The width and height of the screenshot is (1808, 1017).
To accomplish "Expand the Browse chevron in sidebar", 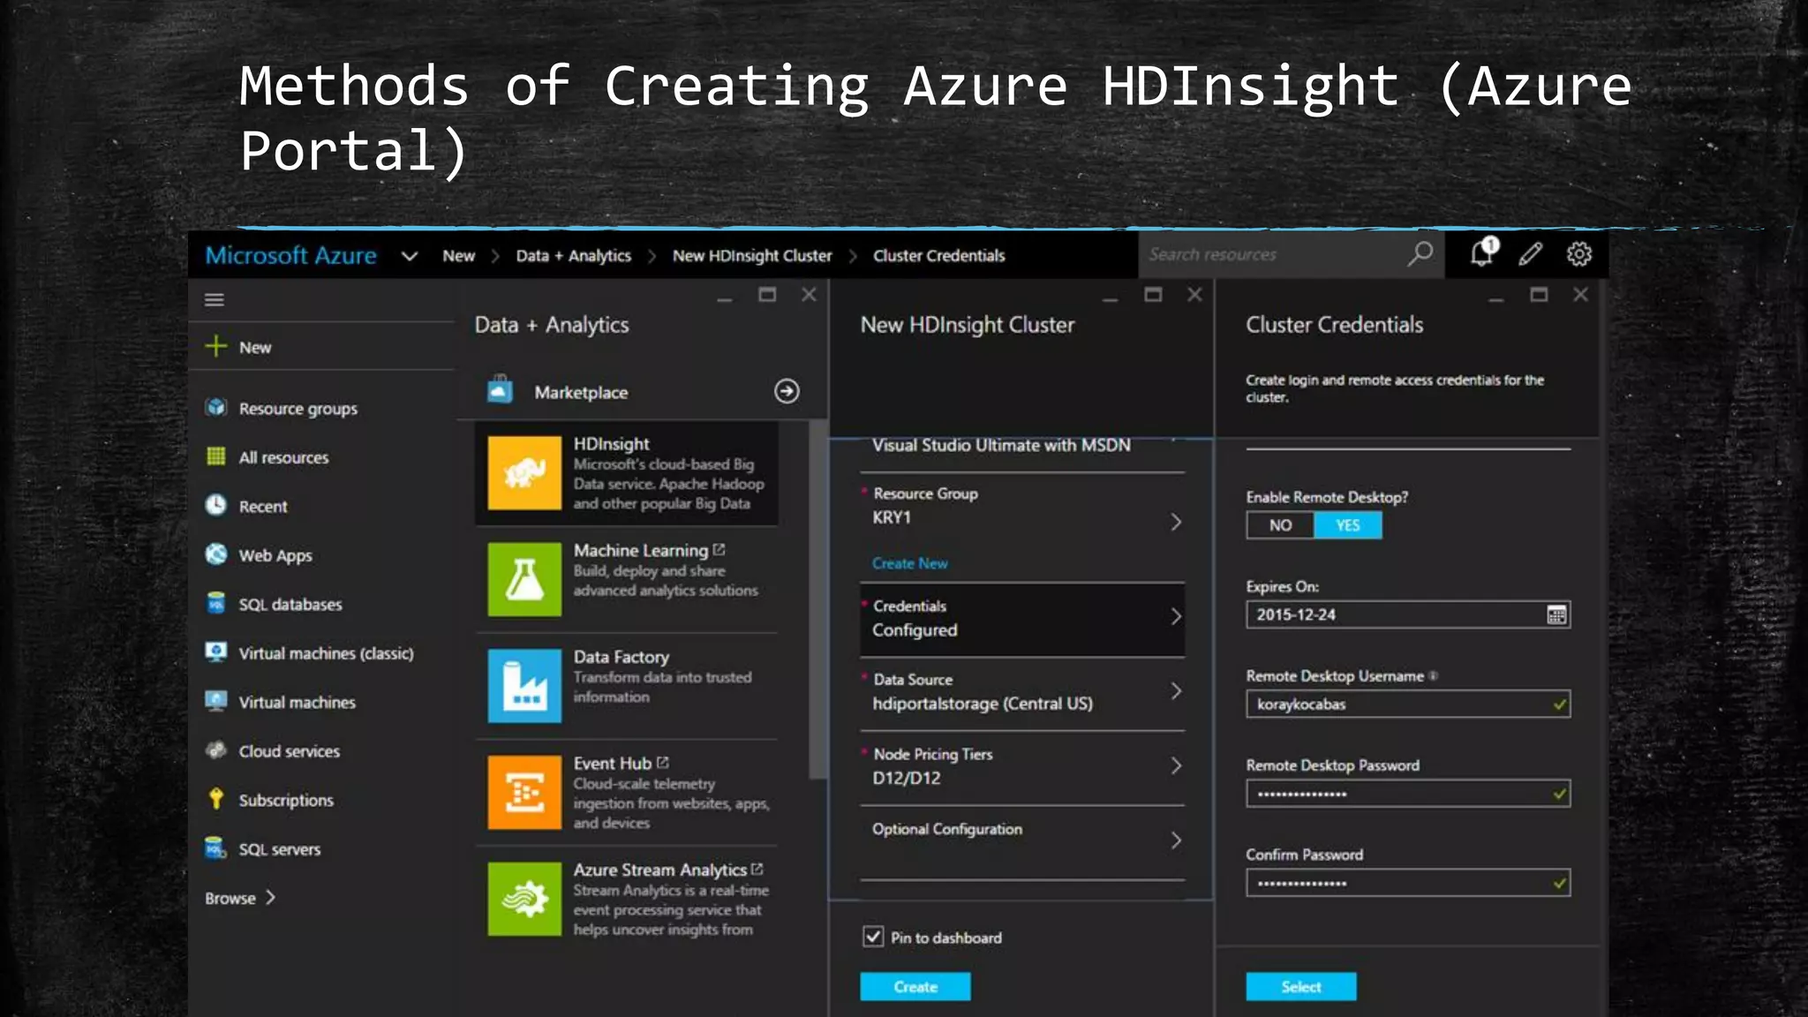I will coord(271,897).
